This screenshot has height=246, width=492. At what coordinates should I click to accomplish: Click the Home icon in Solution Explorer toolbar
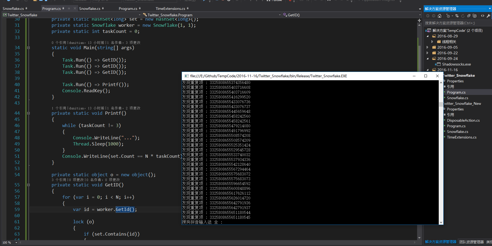click(x=439, y=16)
